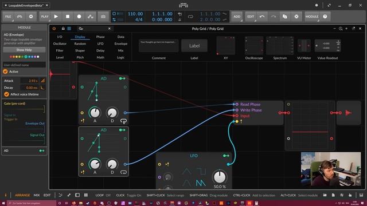Pick the white module color swatch
The image size is (367, 206).
(38, 57)
